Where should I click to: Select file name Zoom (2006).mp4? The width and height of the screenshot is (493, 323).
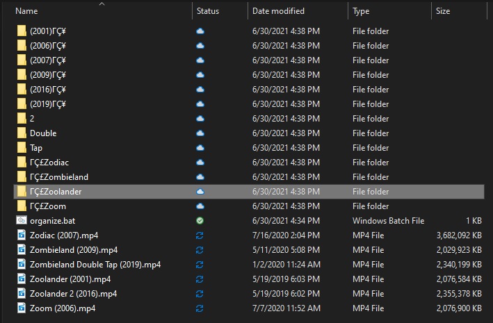[63, 308]
